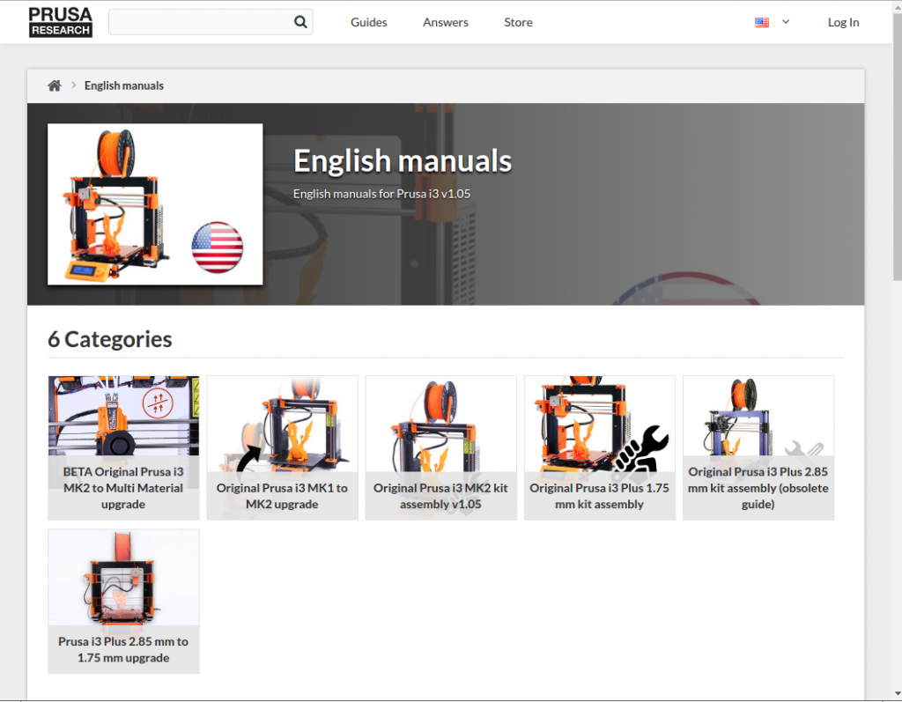Click the "English manuals" page heading
Screen dimensions: 902x702
tap(403, 160)
